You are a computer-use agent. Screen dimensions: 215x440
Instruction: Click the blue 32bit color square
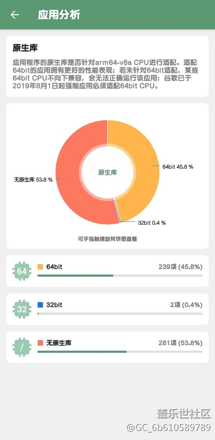click(x=40, y=305)
